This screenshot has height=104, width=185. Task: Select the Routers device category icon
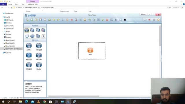click(x=27, y=30)
